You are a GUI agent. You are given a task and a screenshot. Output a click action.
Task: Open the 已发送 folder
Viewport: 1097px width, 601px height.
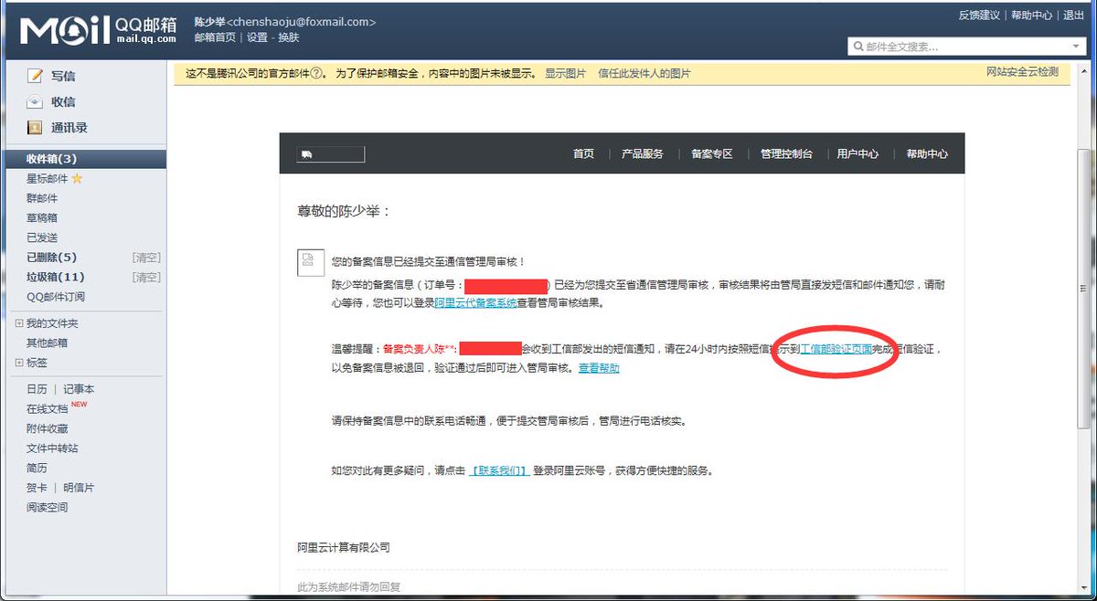(42, 237)
